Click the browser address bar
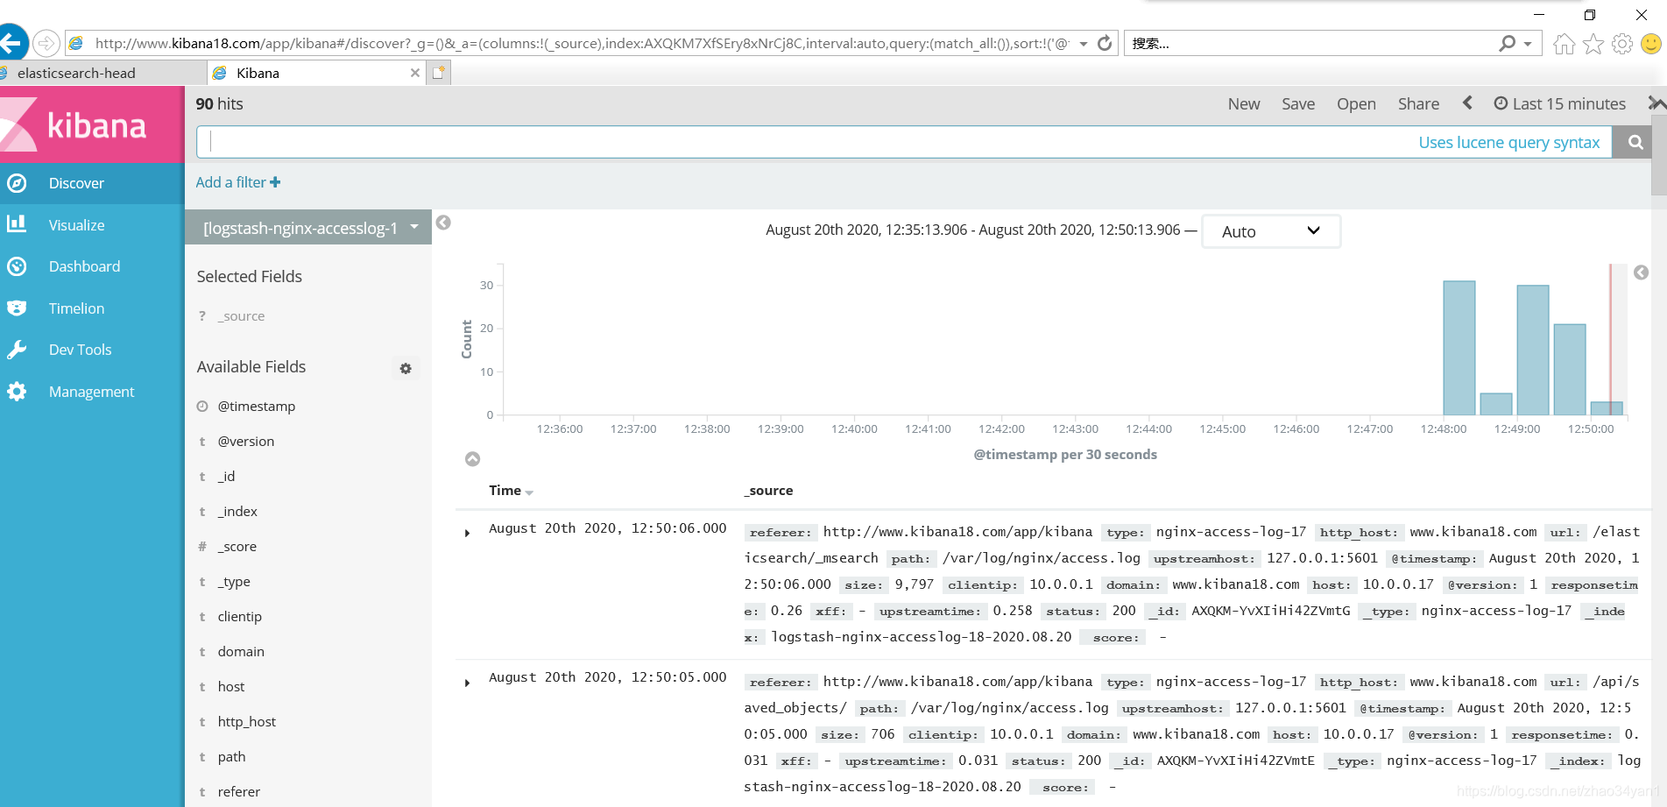The height and width of the screenshot is (807, 1667). pyautogui.click(x=578, y=43)
